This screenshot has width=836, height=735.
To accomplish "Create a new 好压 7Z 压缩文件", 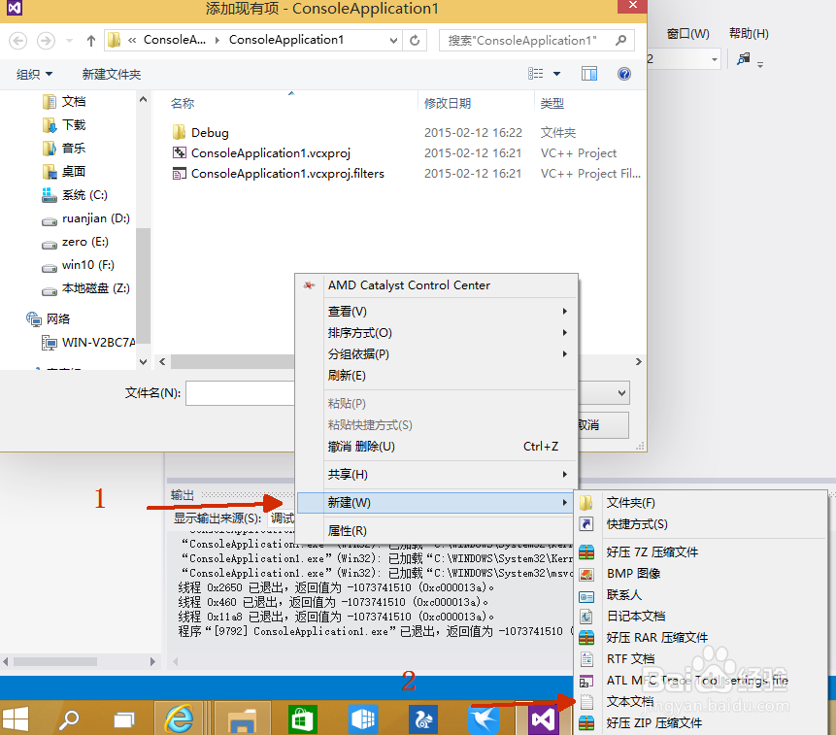I will coord(700,552).
